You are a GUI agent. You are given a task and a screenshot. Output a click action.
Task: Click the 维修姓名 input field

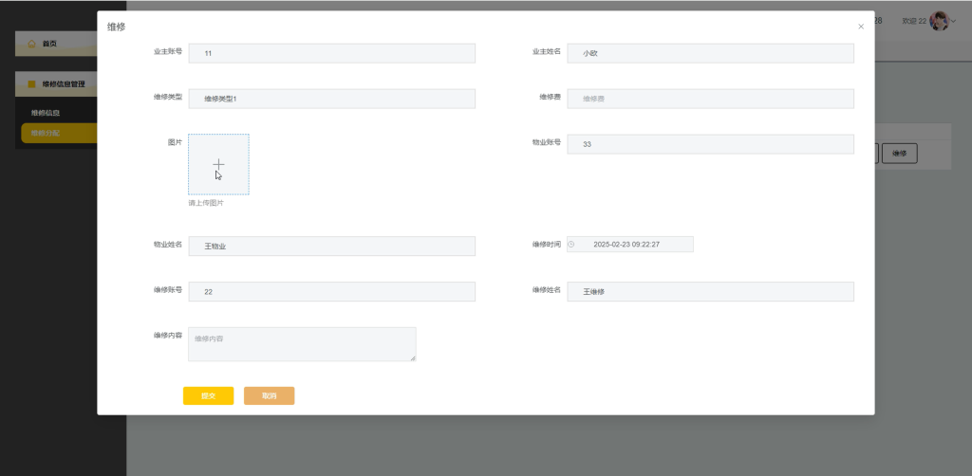(710, 291)
